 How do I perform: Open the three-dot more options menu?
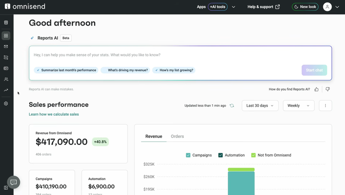tap(325, 105)
